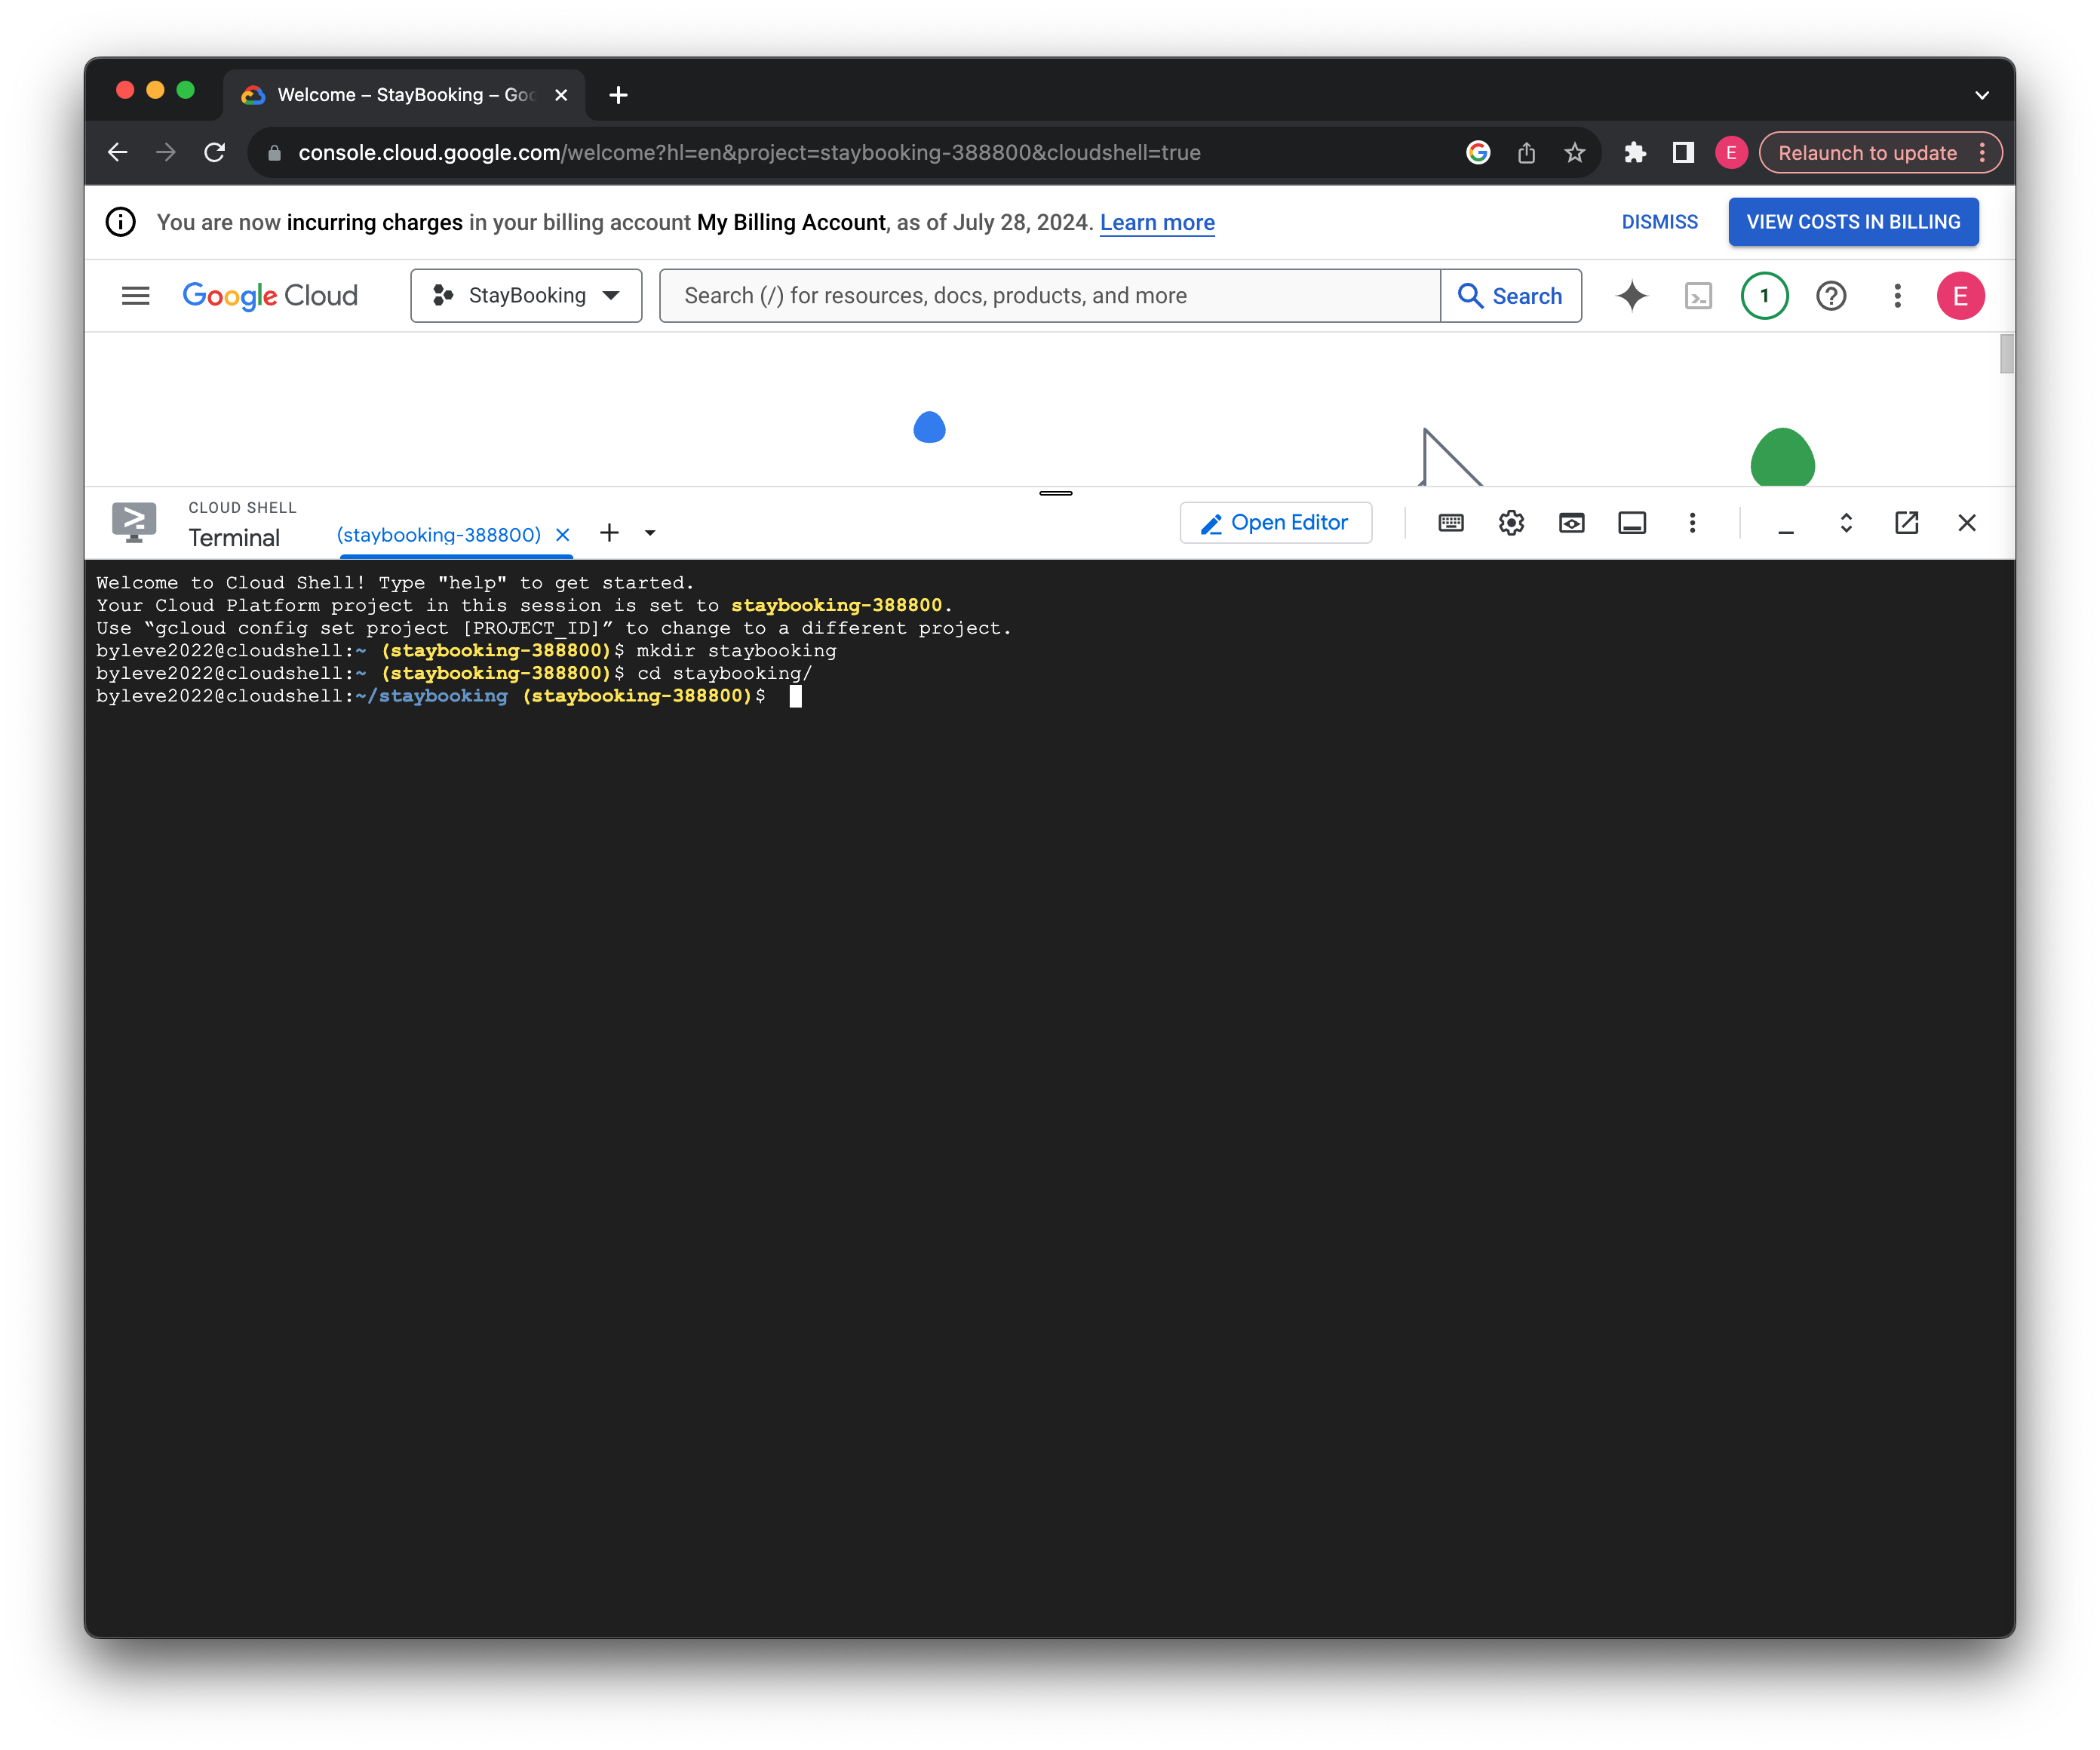Open console settings three-dot menu
The width and height of the screenshot is (2100, 1750).
click(1897, 296)
